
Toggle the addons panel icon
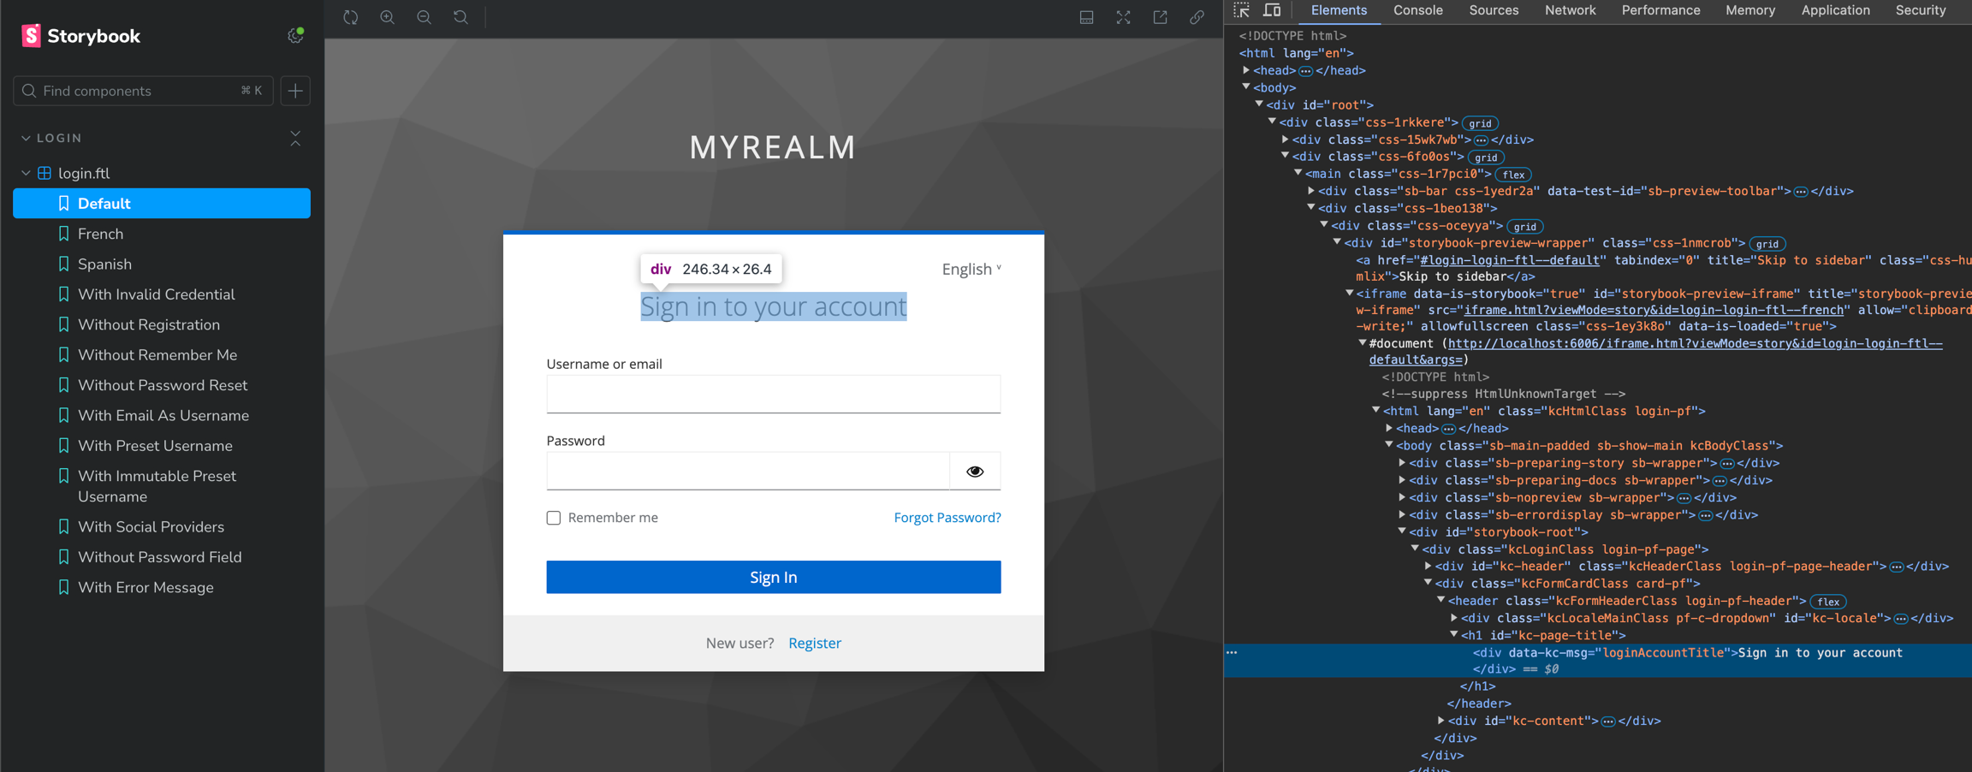tap(1087, 17)
